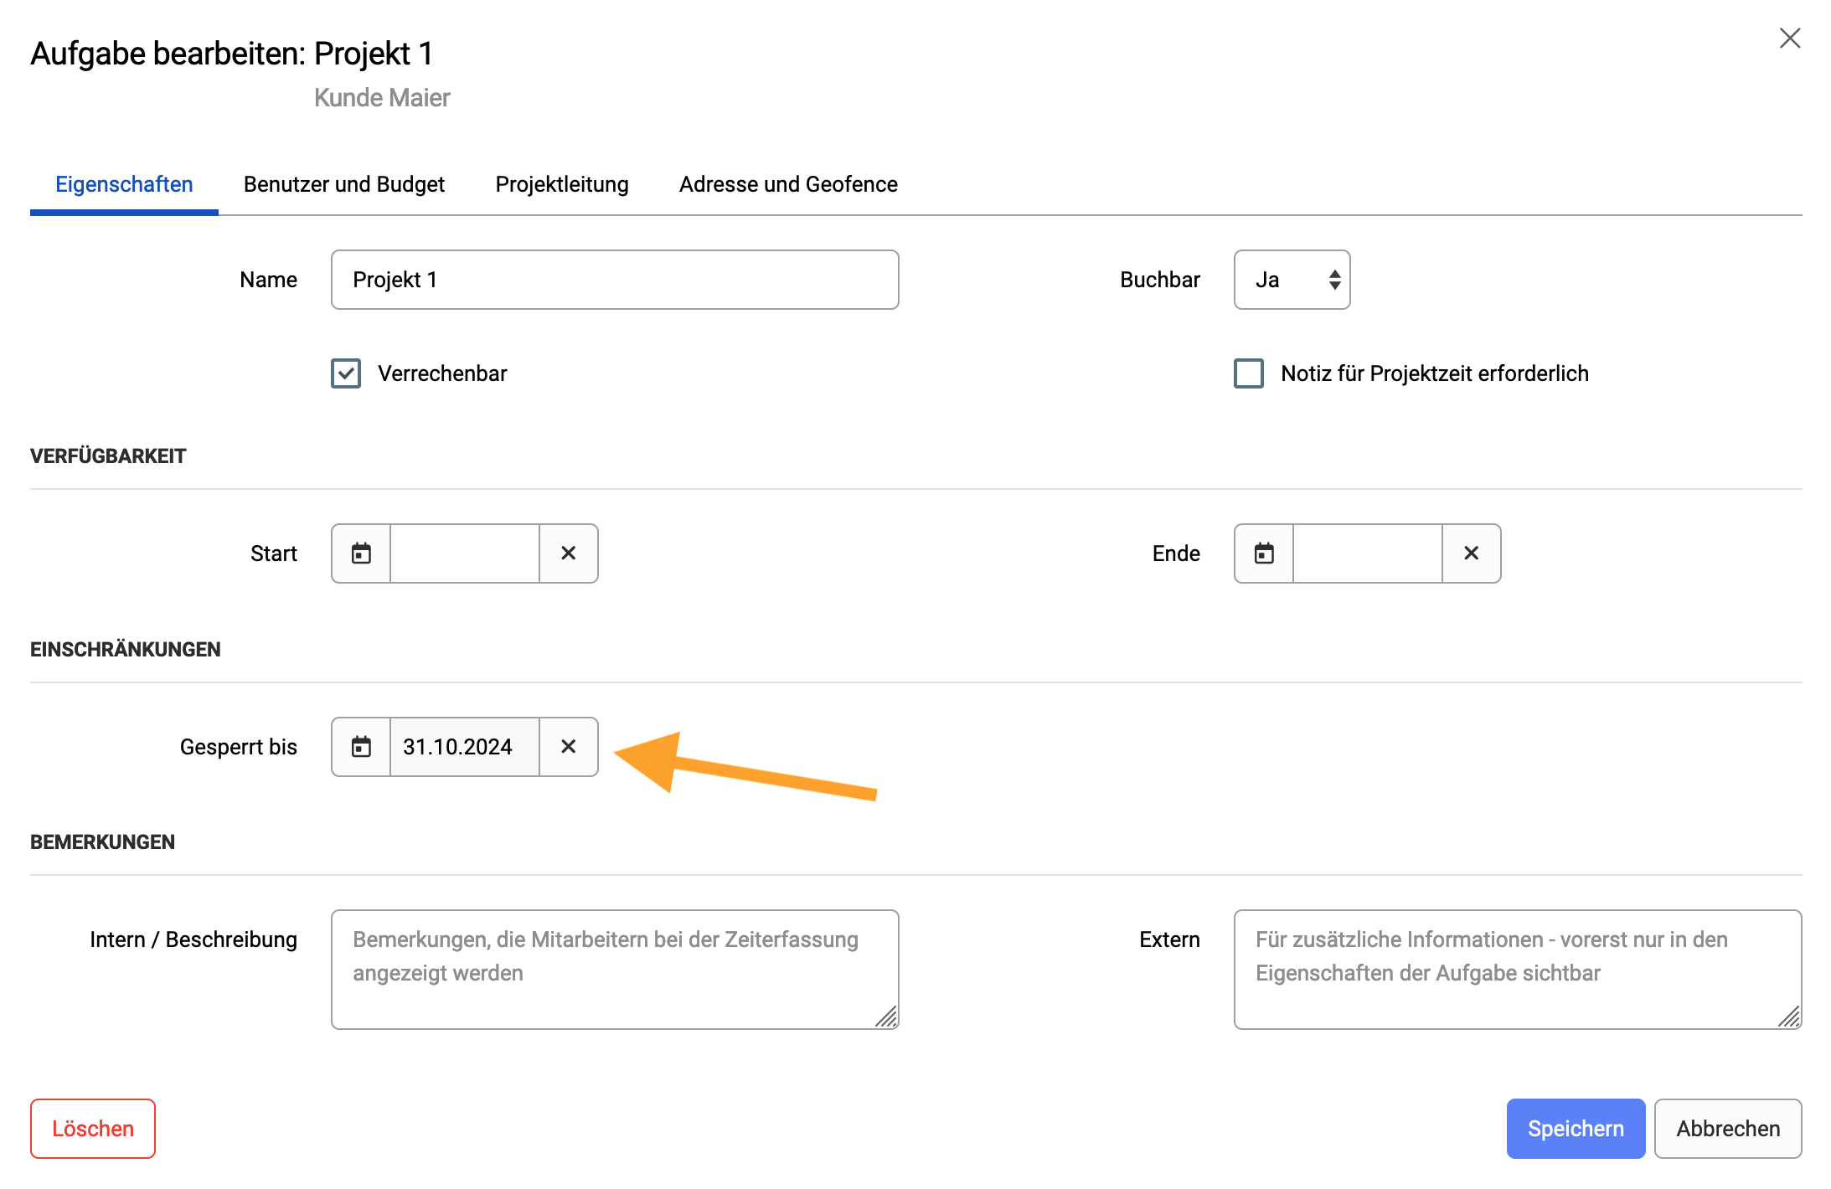Focus the Name field containing Projekt 1
This screenshot has height=1189, width=1831.
(x=615, y=280)
